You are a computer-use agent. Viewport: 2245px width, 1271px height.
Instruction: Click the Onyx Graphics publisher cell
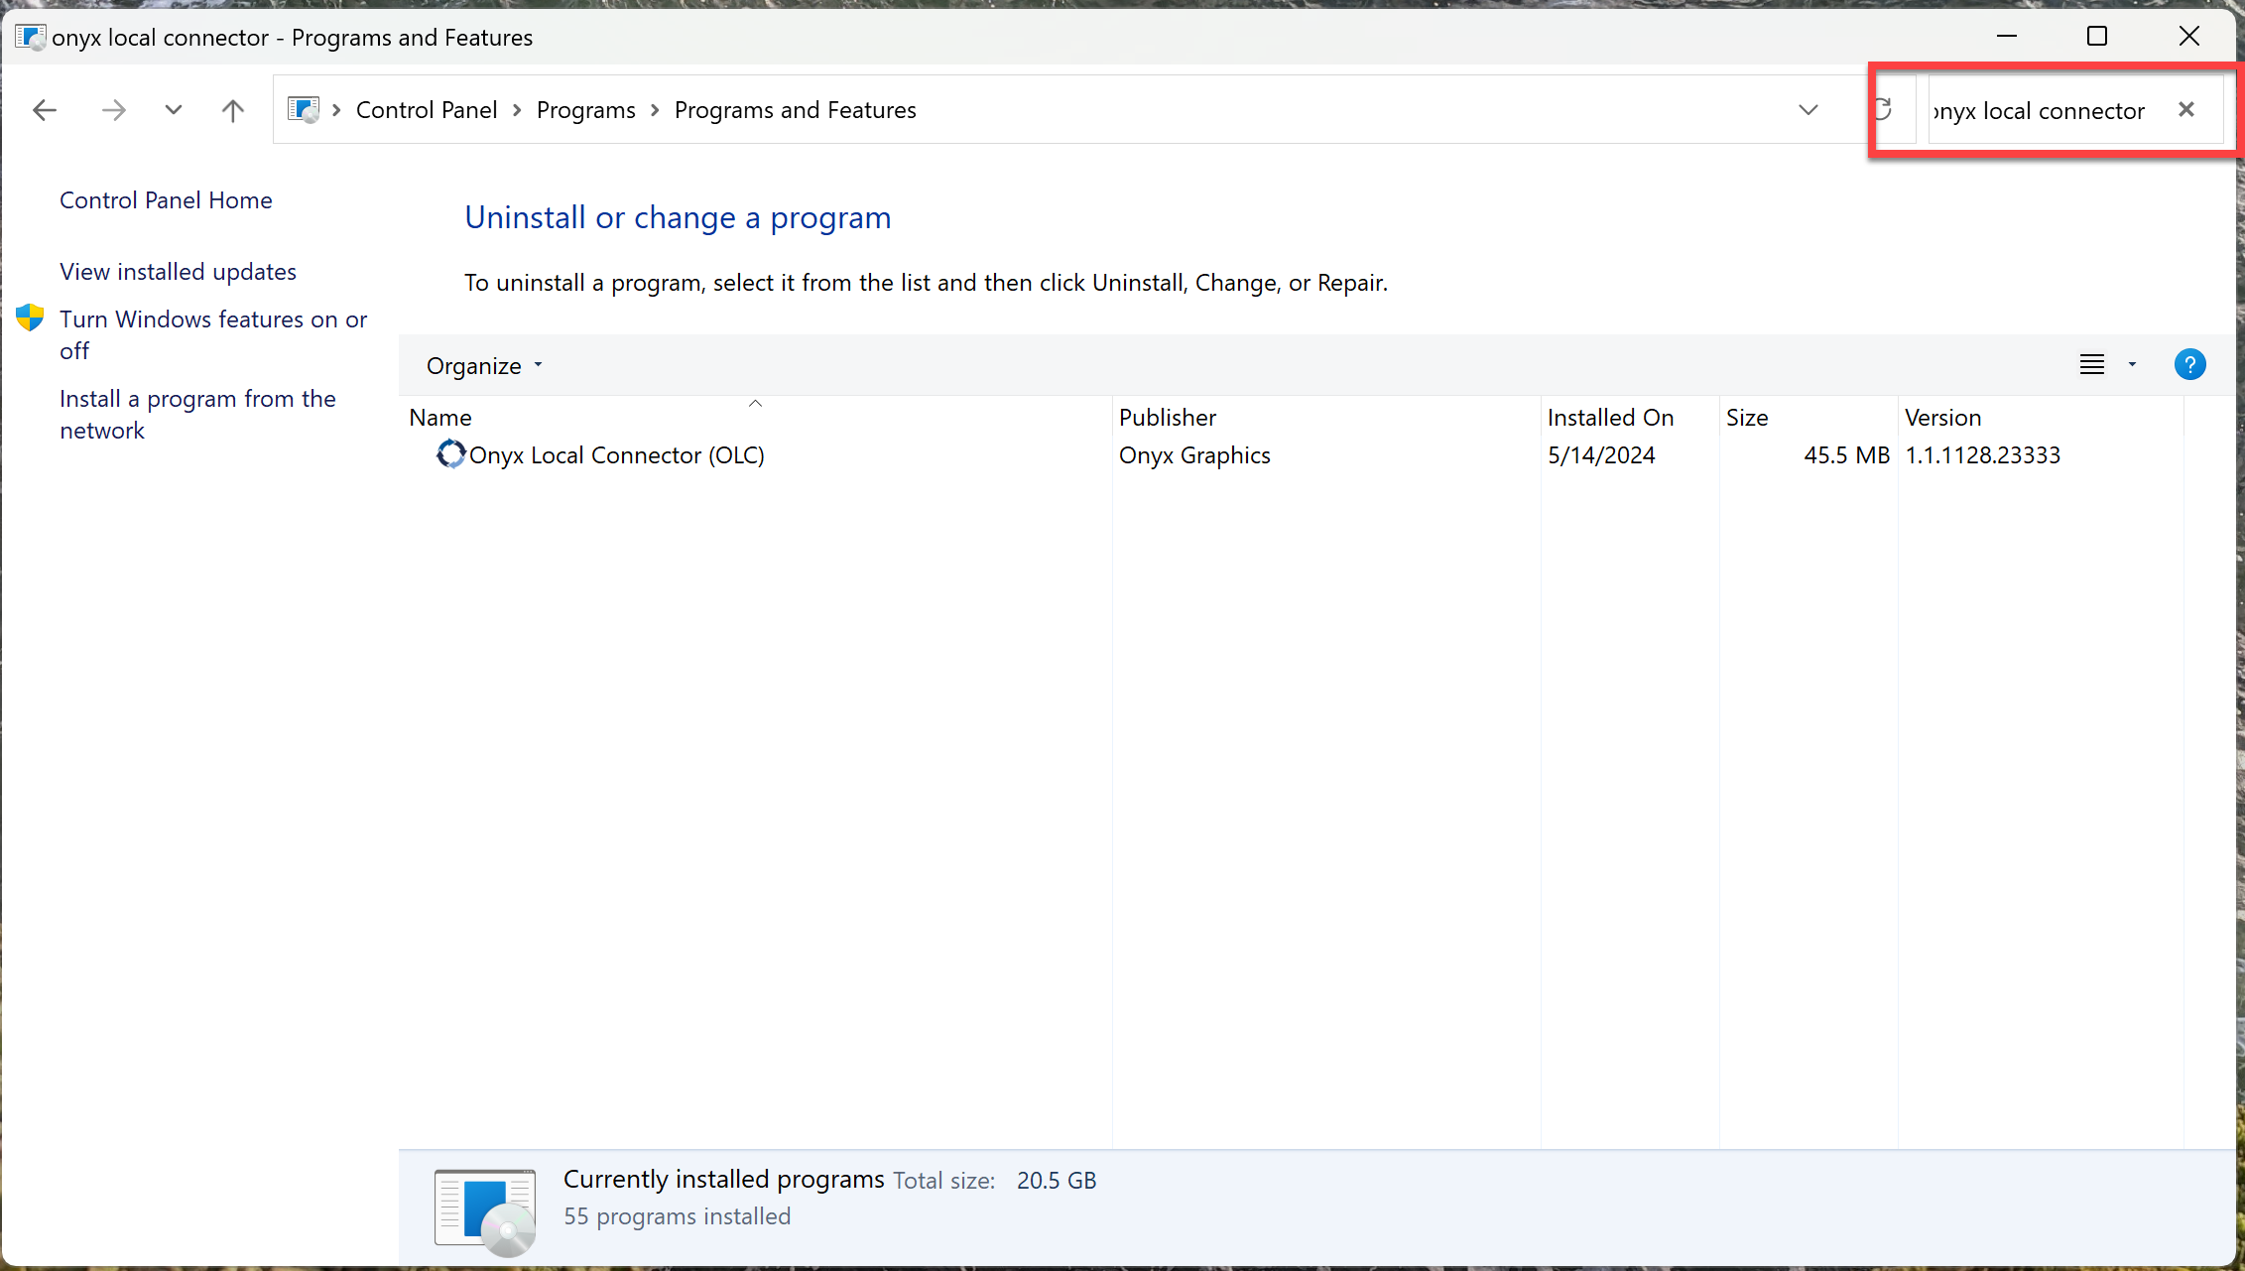click(x=1194, y=455)
